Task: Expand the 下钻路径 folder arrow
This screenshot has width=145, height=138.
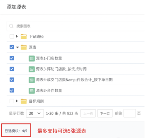Action: tap(17, 36)
